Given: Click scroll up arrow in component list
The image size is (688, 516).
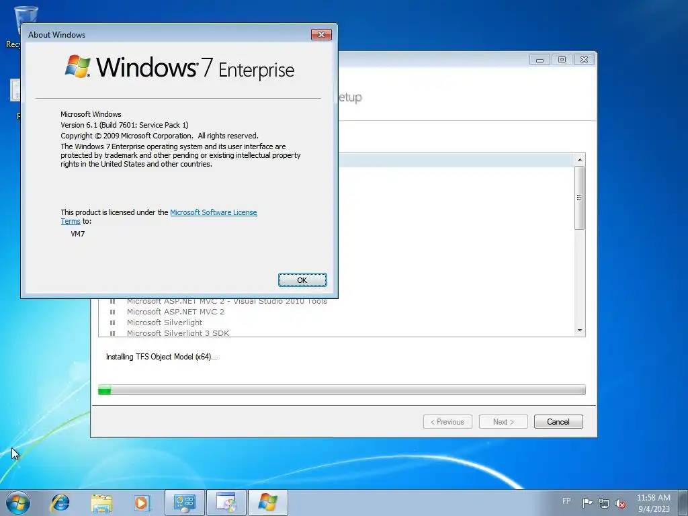Looking at the screenshot, I should click(x=580, y=160).
